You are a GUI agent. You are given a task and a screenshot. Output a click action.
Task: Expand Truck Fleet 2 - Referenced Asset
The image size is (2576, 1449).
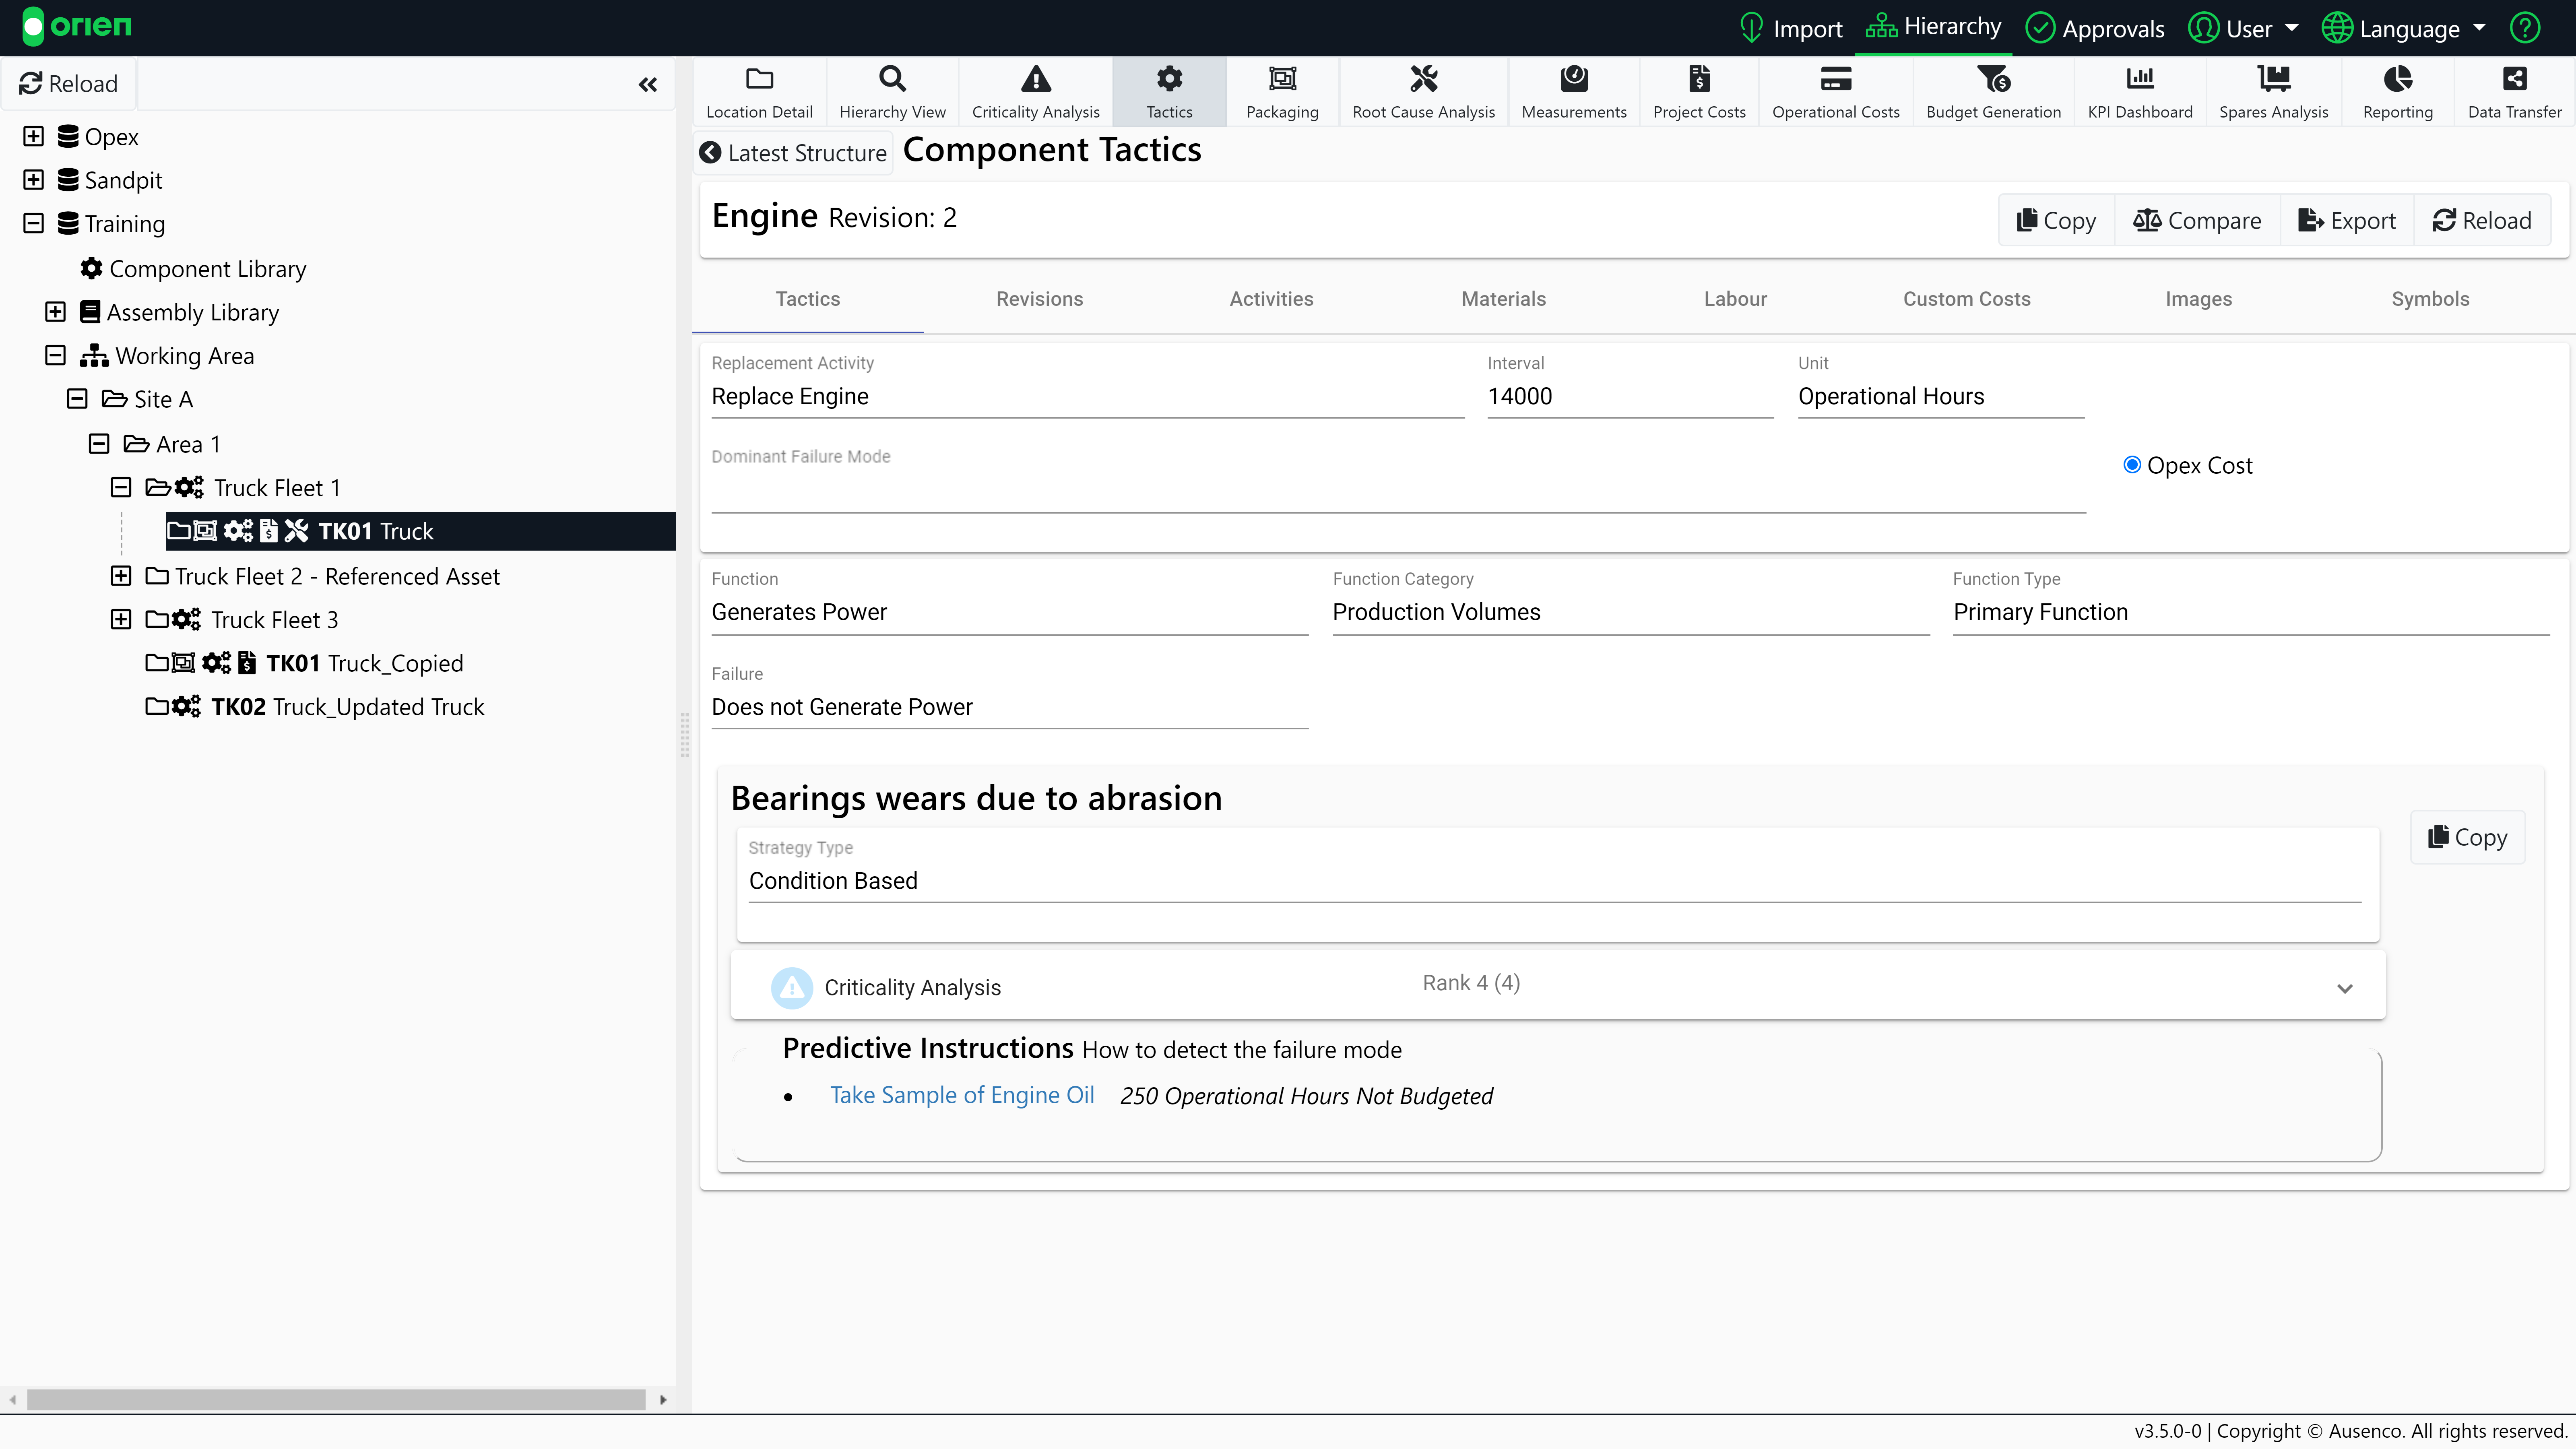click(x=121, y=576)
